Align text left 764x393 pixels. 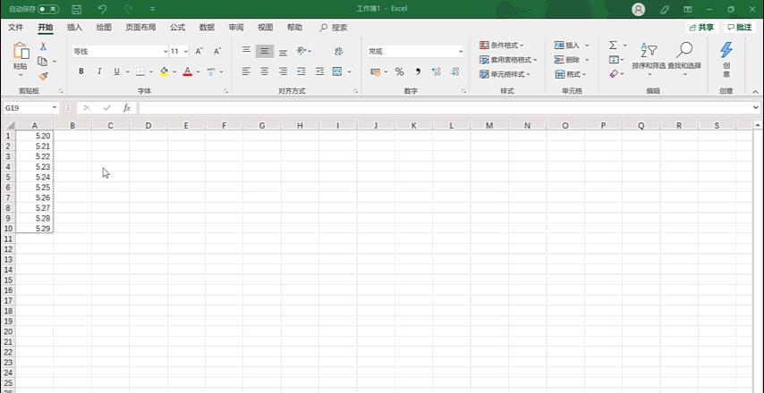pyautogui.click(x=247, y=71)
